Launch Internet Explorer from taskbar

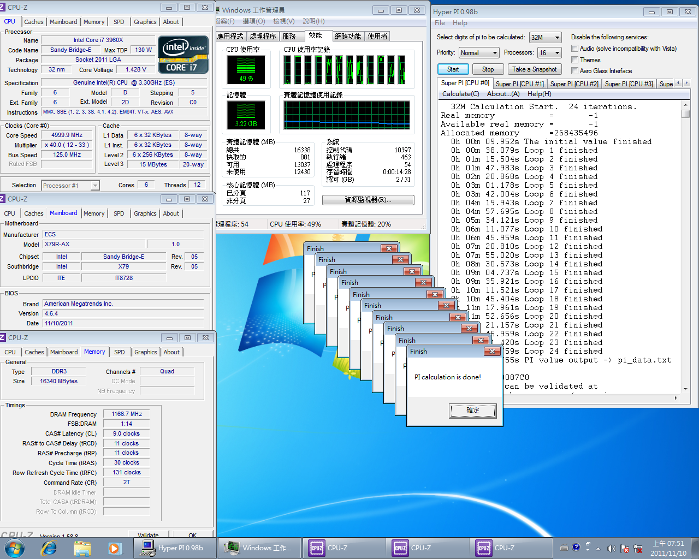[49, 548]
